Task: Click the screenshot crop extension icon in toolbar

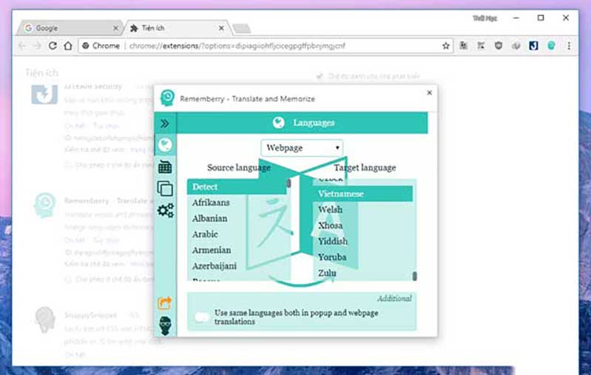Action: point(481,46)
